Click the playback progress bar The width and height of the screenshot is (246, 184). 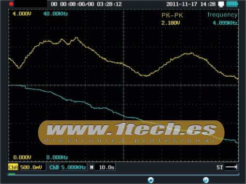tap(123, 174)
